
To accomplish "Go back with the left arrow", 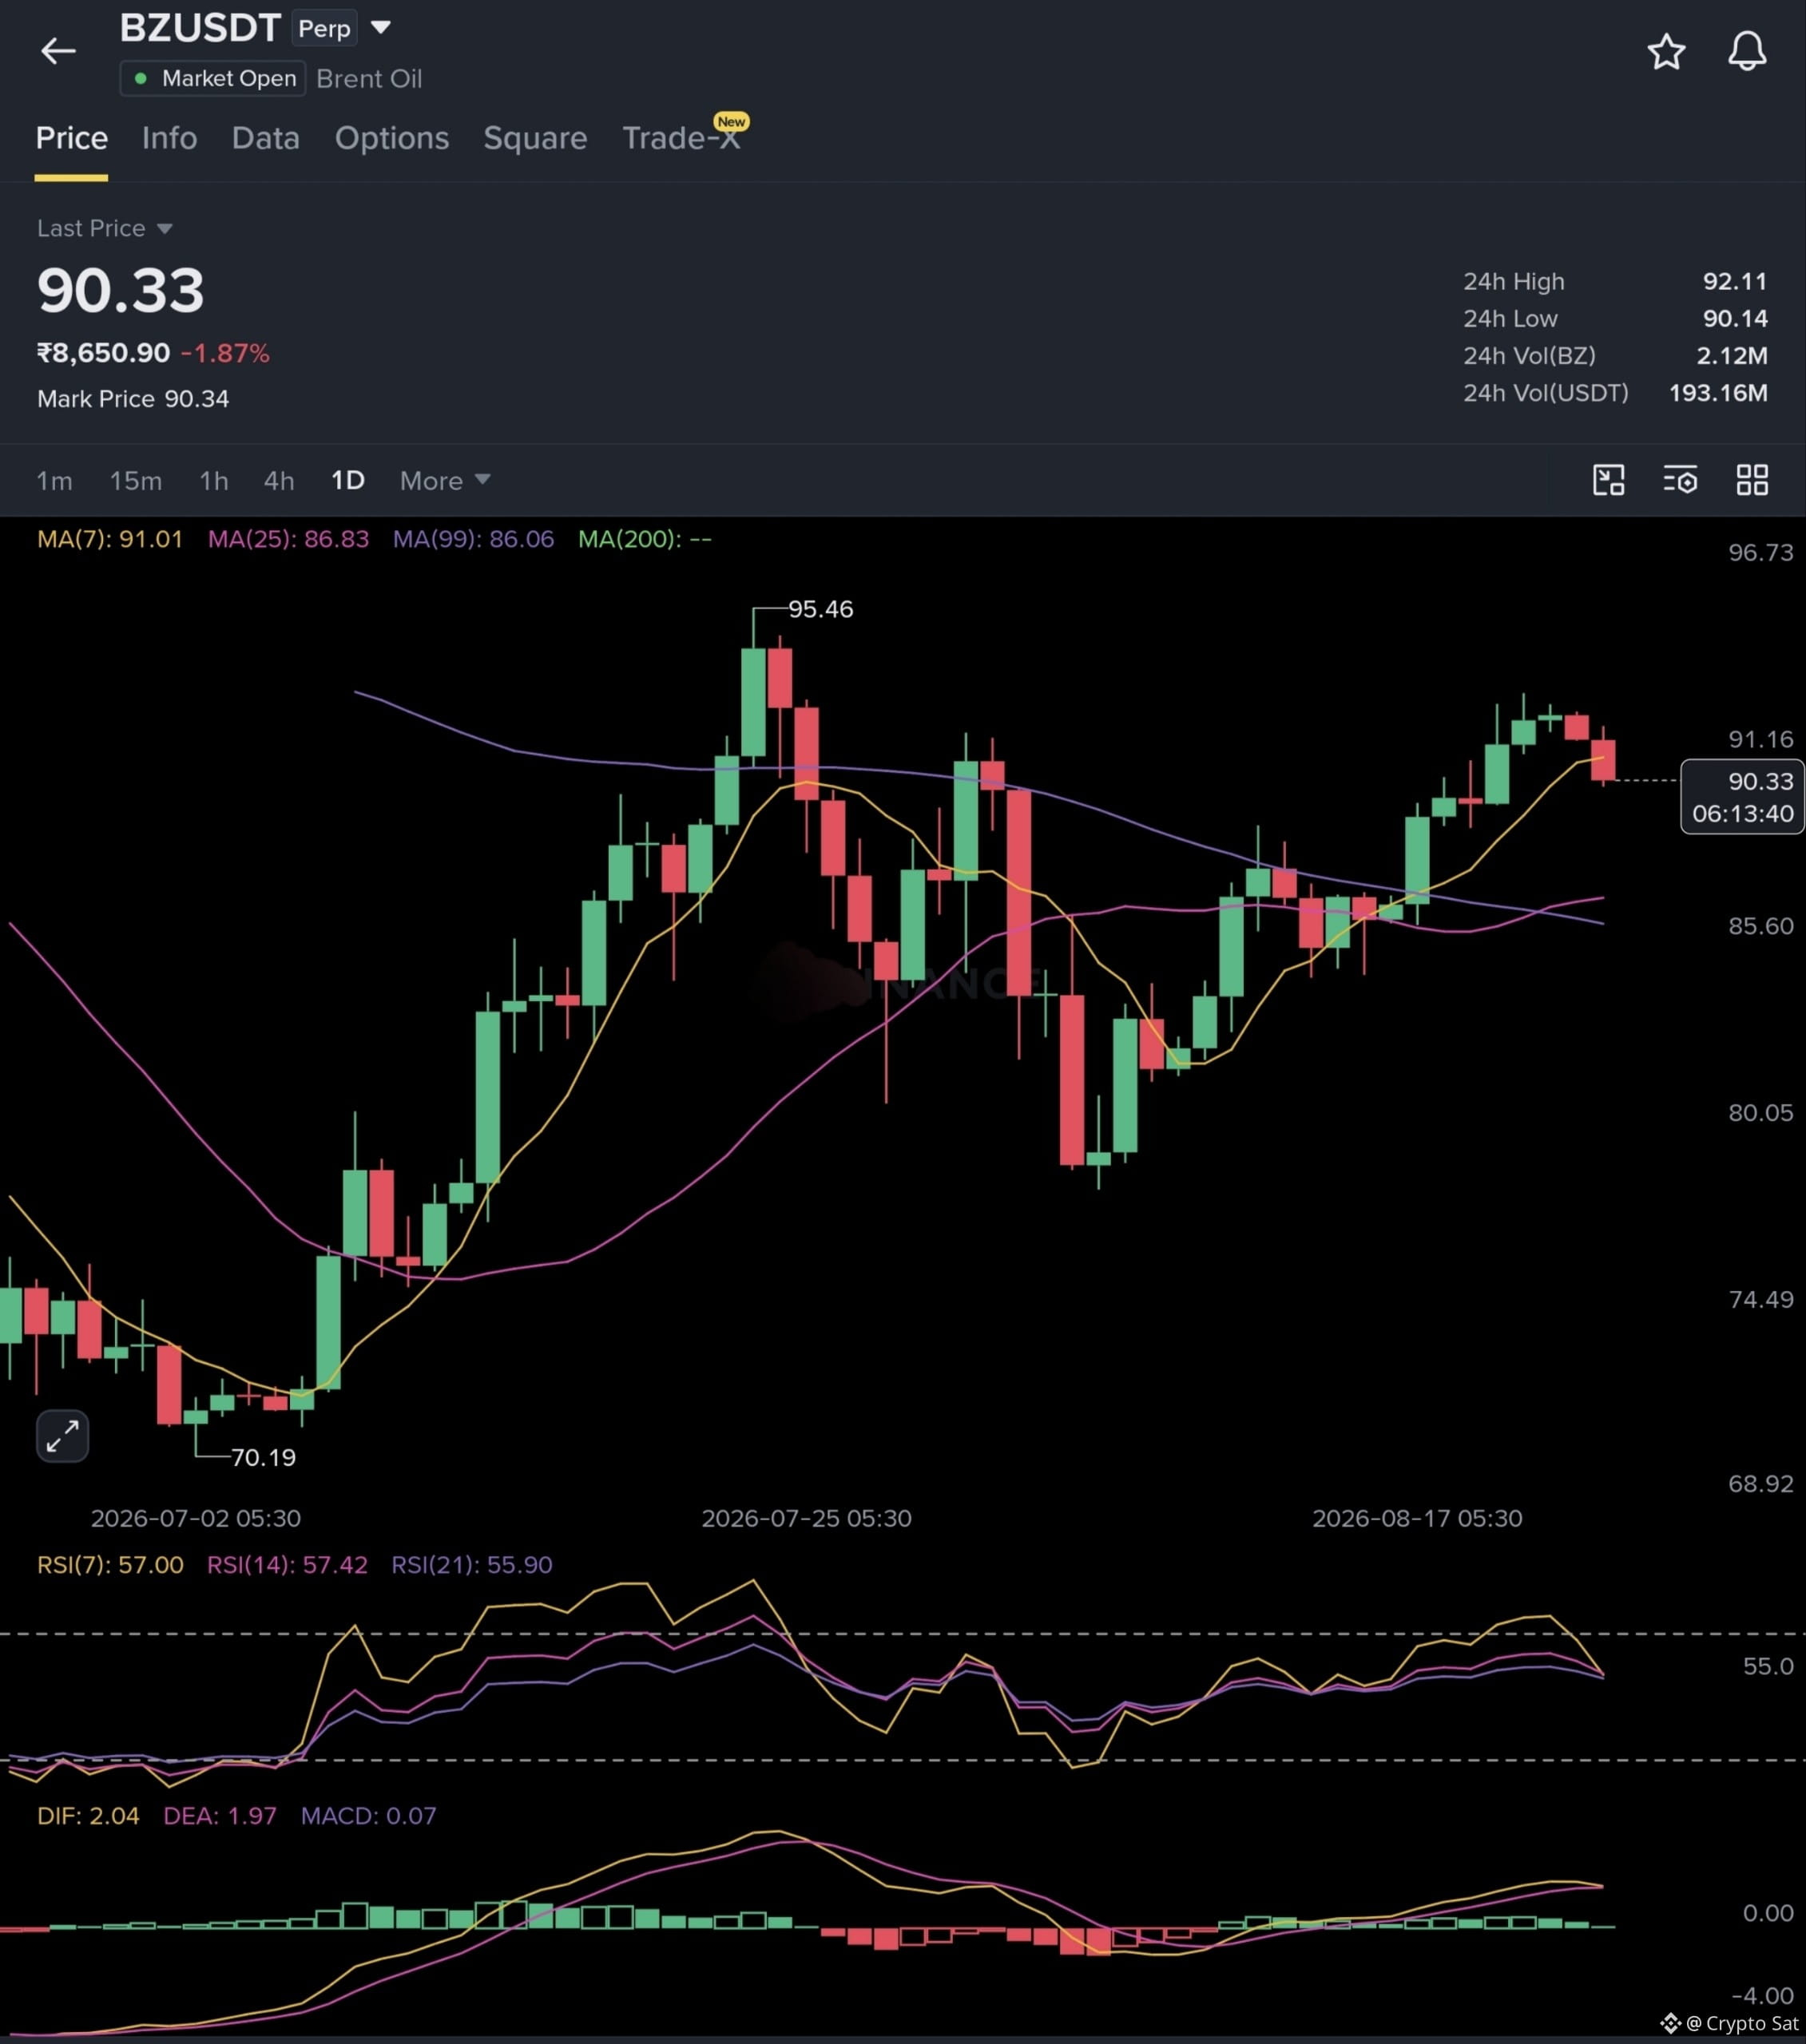I will 58,50.
